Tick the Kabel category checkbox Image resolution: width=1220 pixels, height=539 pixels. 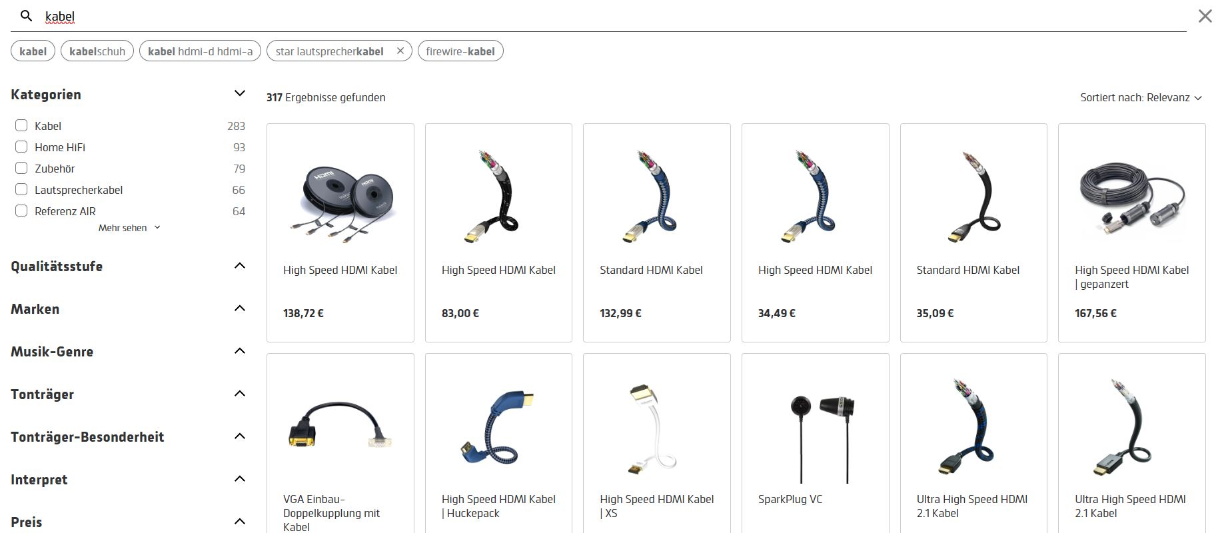[x=21, y=125]
